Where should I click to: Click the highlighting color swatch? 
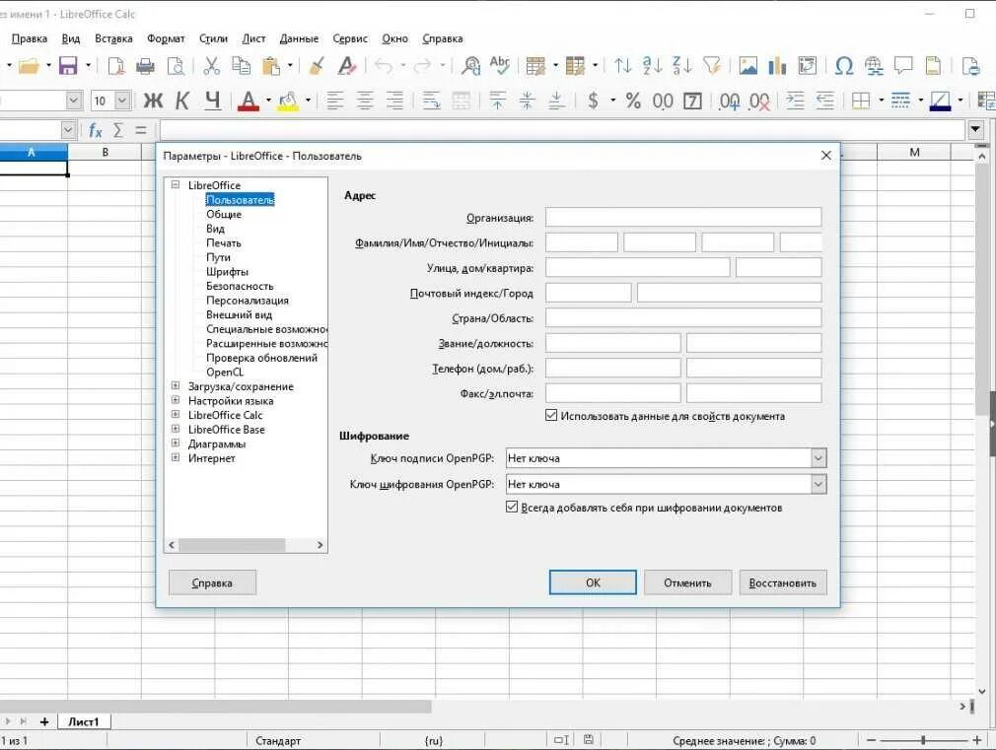pyautogui.click(x=288, y=101)
